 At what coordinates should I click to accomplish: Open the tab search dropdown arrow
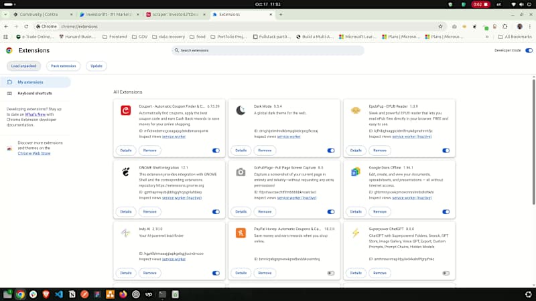(5, 14)
